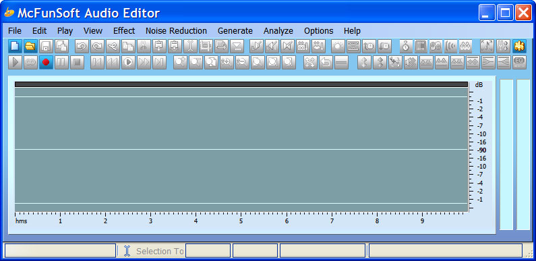Click the status bar field after Selection To
The image size is (536, 261).
tap(208, 251)
